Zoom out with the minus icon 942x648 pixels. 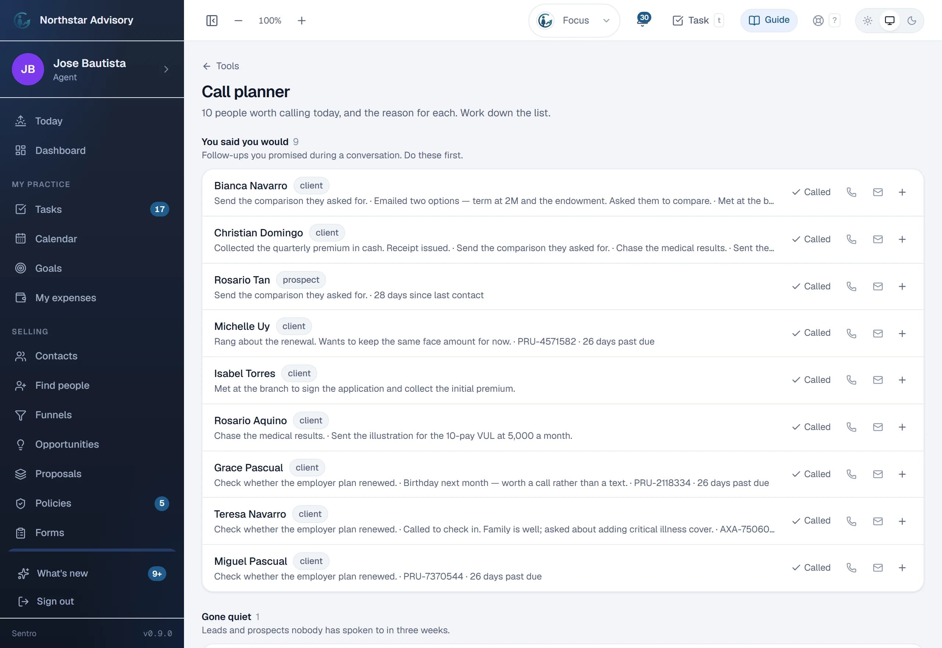[x=238, y=20]
